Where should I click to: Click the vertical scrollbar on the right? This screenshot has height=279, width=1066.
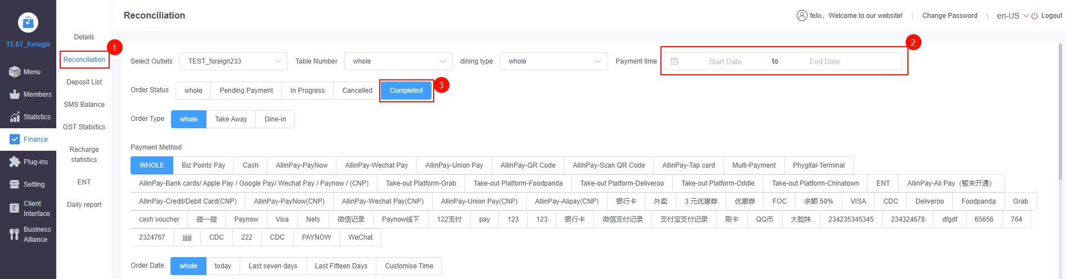pyautogui.click(x=1061, y=112)
